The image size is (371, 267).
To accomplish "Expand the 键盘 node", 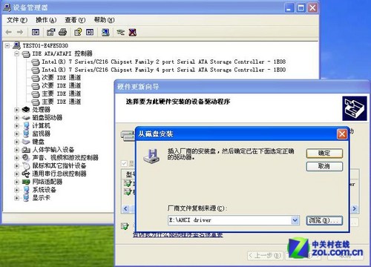I will click(x=16, y=142).
